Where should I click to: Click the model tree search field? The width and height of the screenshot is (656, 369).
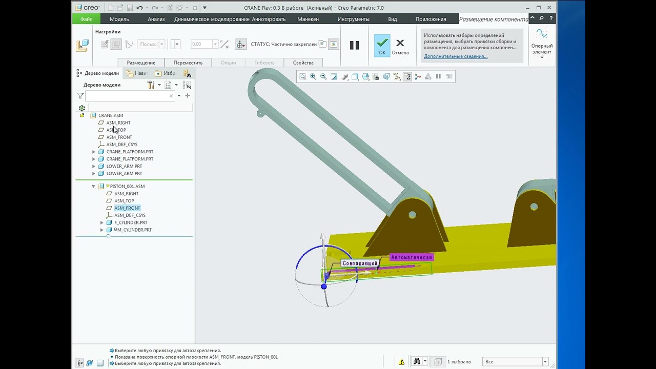pos(130,96)
